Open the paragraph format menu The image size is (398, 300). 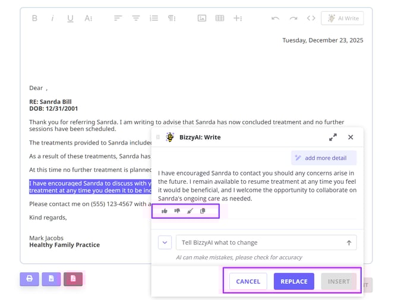tap(172, 18)
